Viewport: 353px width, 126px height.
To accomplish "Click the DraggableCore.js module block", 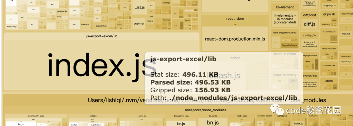I will pyautogui.click(x=289, y=45).
